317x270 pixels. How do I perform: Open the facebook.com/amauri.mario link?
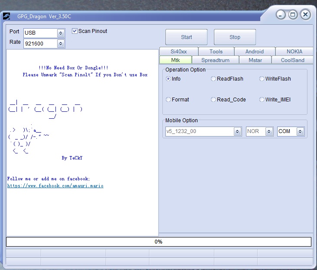55,185
